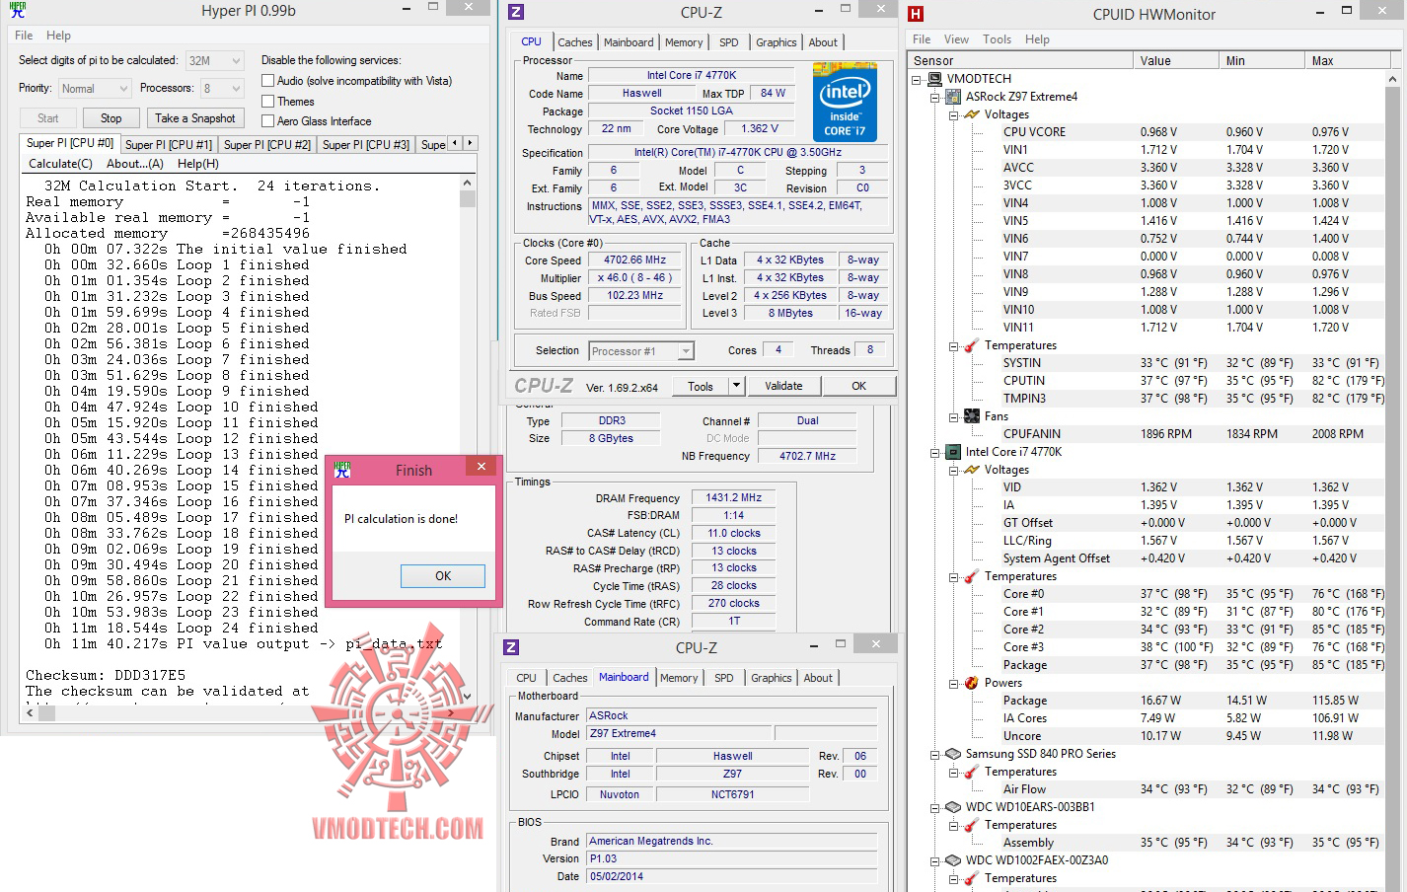
Task: Click the CPU-Z icon of the Mainboard window
Action: (511, 647)
